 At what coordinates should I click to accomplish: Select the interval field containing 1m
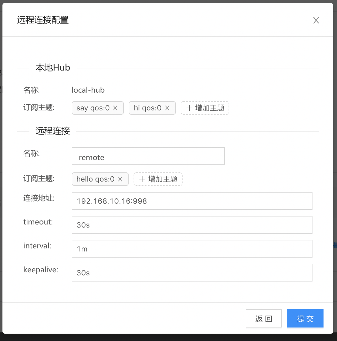pyautogui.click(x=192, y=249)
